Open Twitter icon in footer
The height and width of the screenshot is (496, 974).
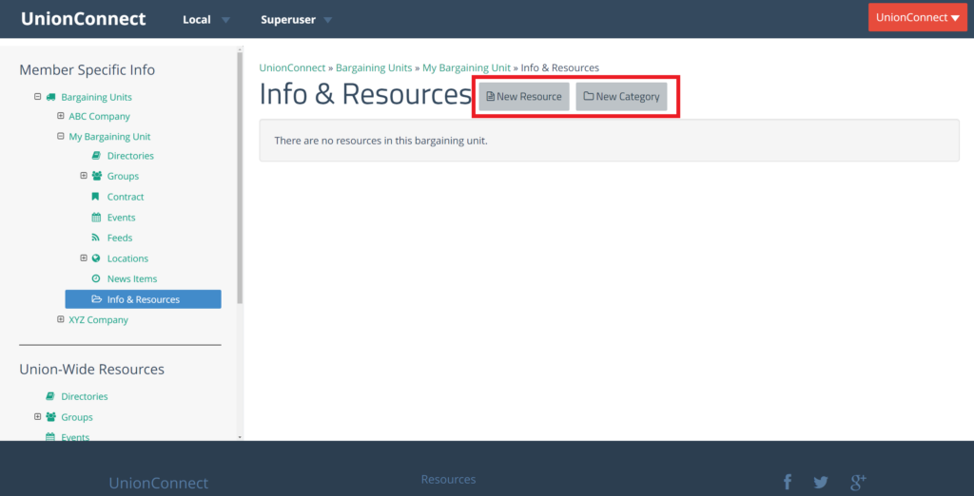[821, 483]
